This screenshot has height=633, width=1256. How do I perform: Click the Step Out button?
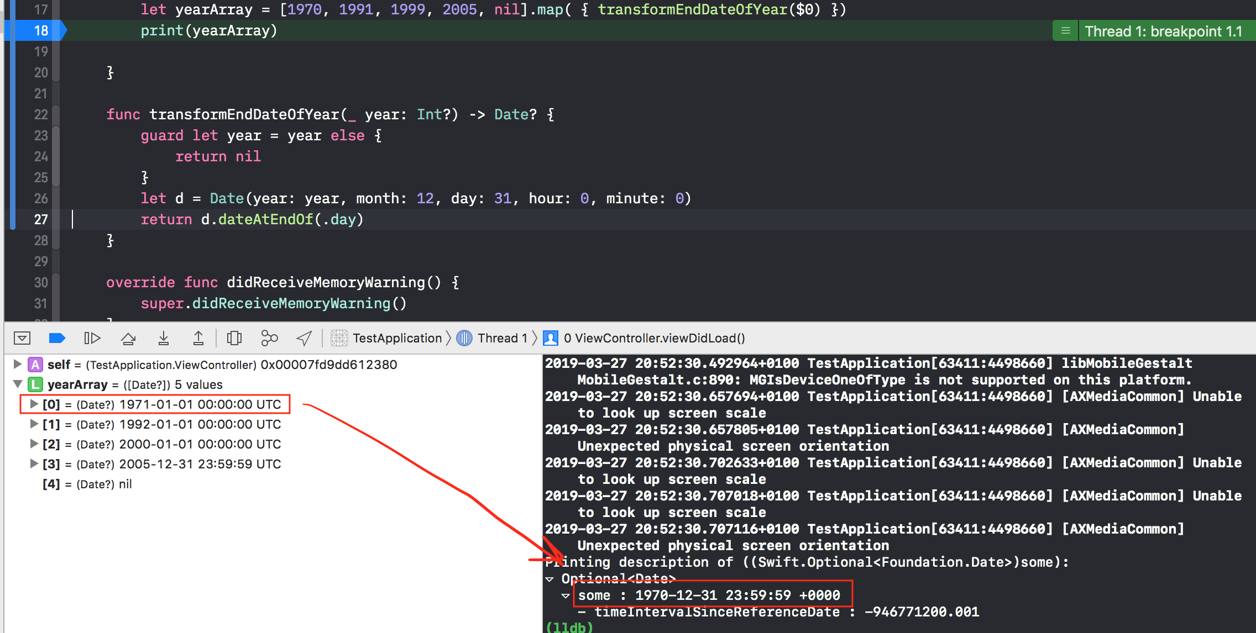click(198, 338)
